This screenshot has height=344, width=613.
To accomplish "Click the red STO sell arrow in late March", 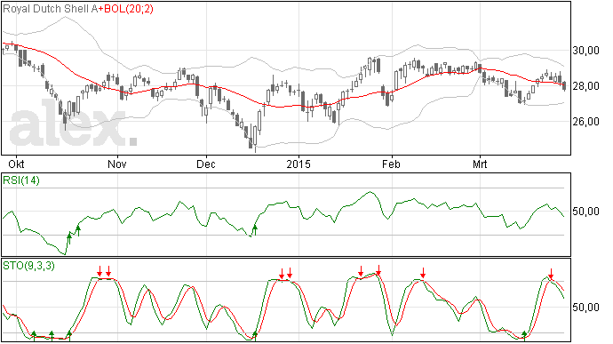I will (551, 274).
